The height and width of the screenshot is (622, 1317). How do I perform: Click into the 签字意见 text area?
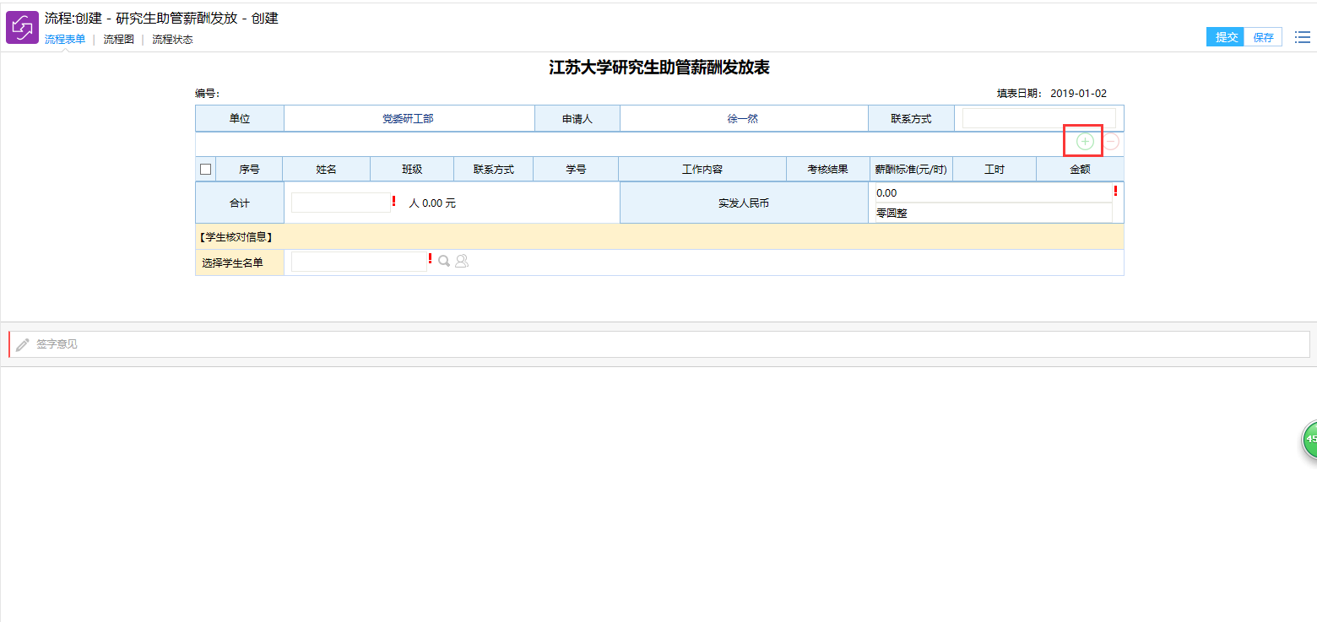click(659, 344)
